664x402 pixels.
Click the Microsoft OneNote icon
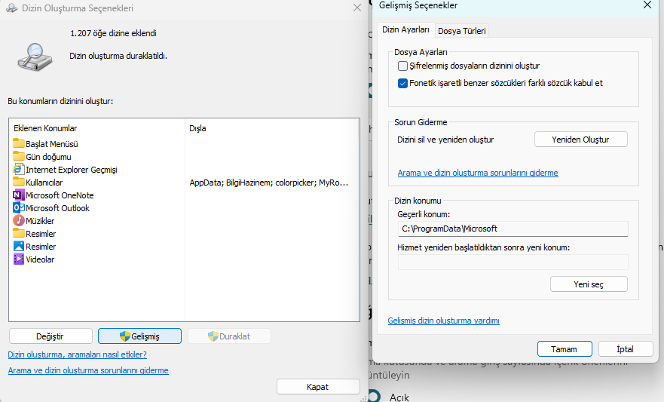(19, 195)
